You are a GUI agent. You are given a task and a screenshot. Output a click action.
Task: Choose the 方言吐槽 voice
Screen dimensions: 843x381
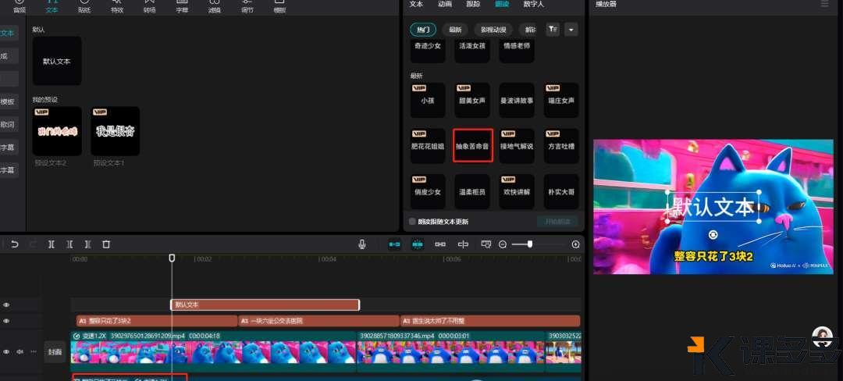[561, 146]
